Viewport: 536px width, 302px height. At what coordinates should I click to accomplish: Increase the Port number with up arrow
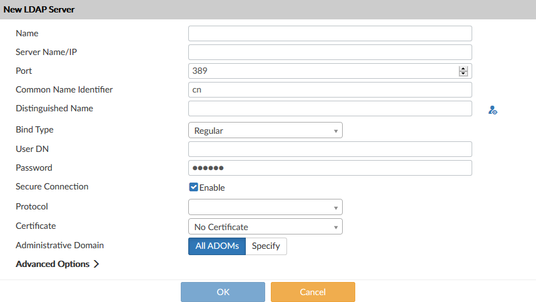coord(463,68)
